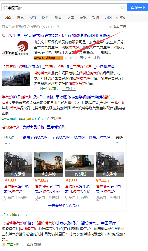Click the funnel icon beside 搜索工具
The height and width of the screenshot is (251, 148).
110,27
